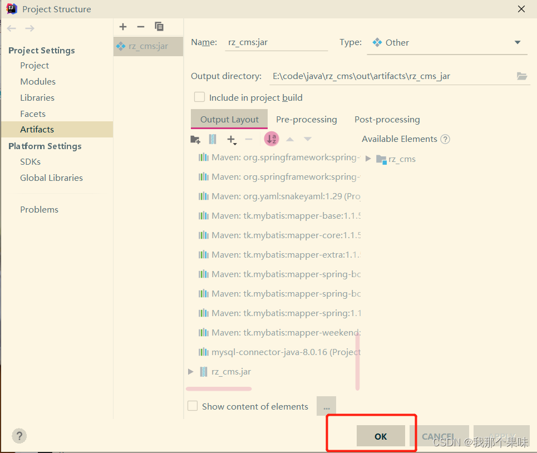This screenshot has height=453, width=537.
Task: Click the rz_cms module folder icon
Action: [x=382, y=159]
